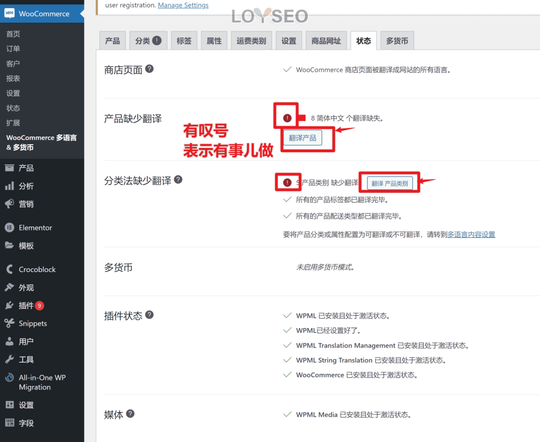Click the Crocoblock menu label
Viewport: 540px width, 442px height.
coord(37,269)
